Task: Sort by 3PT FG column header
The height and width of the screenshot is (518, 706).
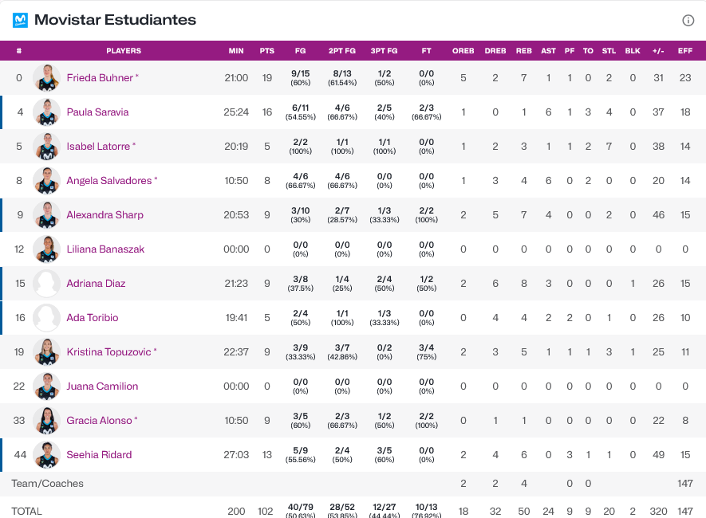Action: click(x=385, y=51)
